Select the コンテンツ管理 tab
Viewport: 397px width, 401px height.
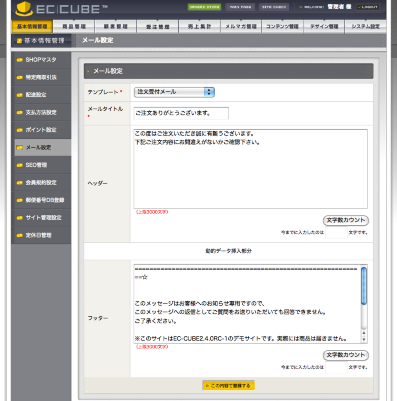tap(282, 27)
